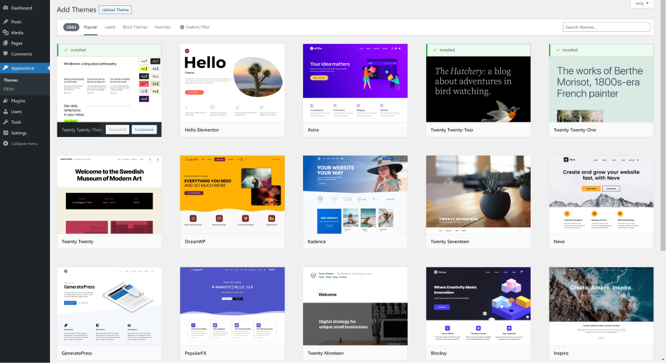Select the Inspiro theme thumbnail
Image resolution: width=666 pixels, height=363 pixels.
click(601, 306)
